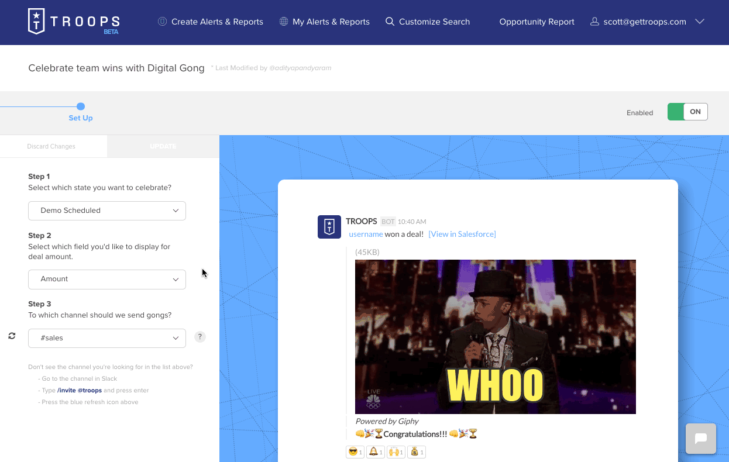
Task: Open the Amount field dropdown
Action: tap(107, 279)
